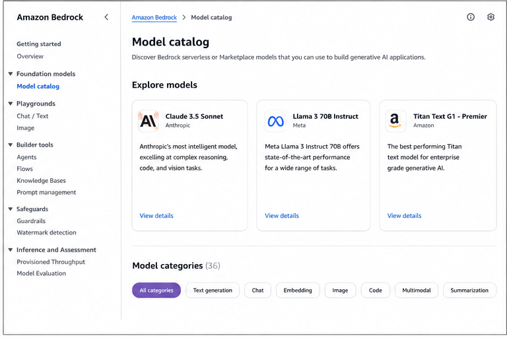Navigate to Guardrails
Image resolution: width=507 pixels, height=338 pixels.
tap(31, 221)
